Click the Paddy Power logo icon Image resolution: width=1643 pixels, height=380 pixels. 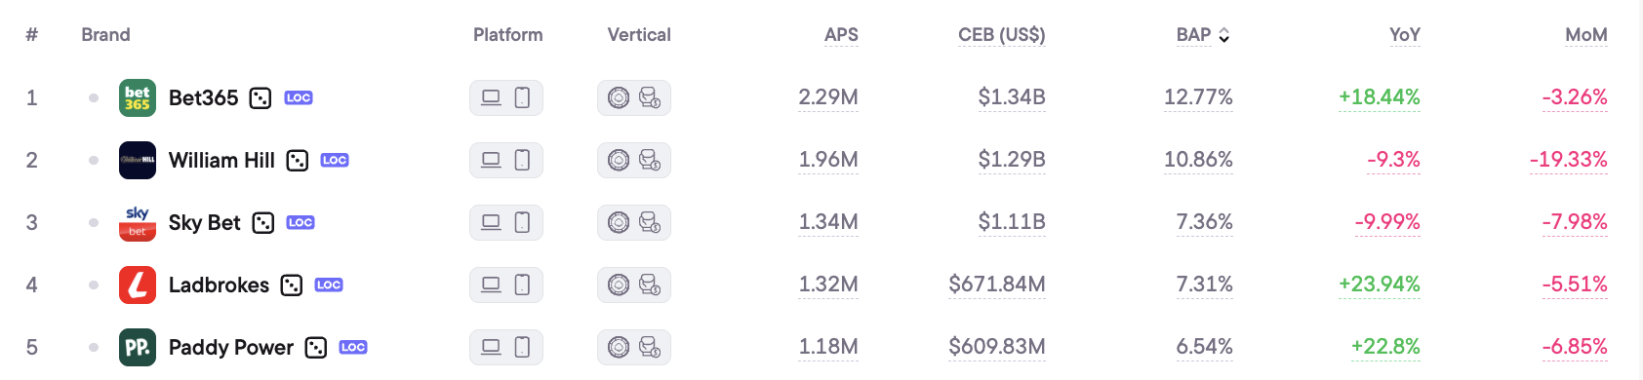click(138, 348)
